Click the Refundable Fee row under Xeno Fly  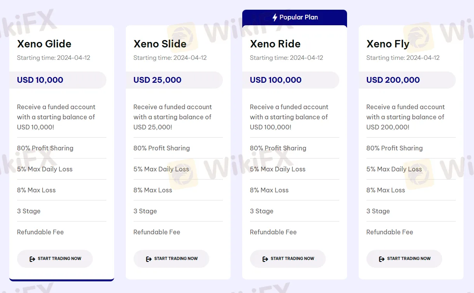point(389,232)
